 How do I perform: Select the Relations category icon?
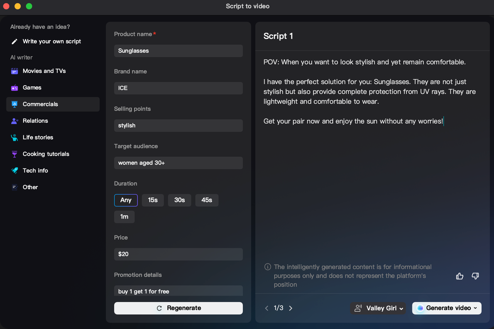pos(14,120)
